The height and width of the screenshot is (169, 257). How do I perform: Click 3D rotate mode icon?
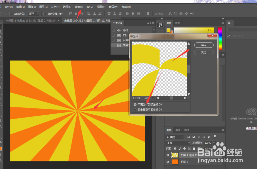pyautogui.click(x=170, y=14)
